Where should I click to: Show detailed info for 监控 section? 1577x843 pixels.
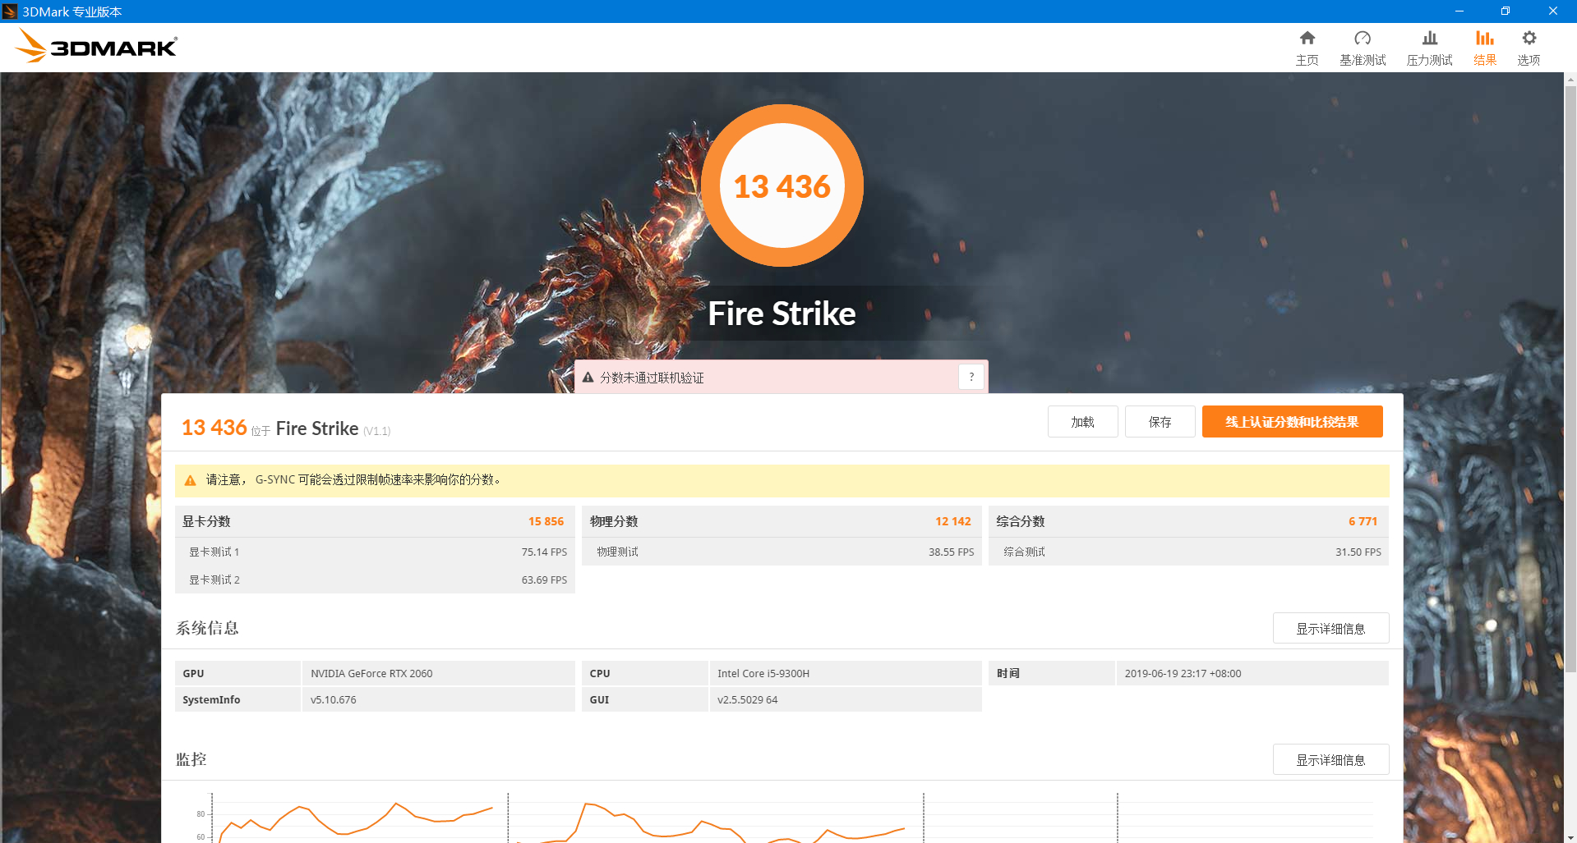click(x=1330, y=760)
